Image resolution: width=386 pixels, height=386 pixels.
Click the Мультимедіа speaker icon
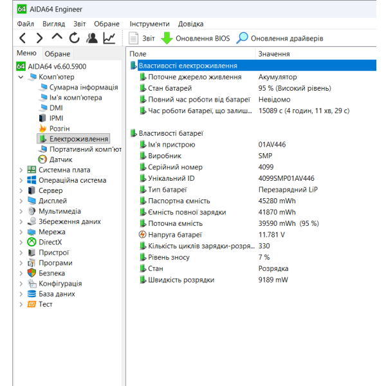[x=32, y=211]
